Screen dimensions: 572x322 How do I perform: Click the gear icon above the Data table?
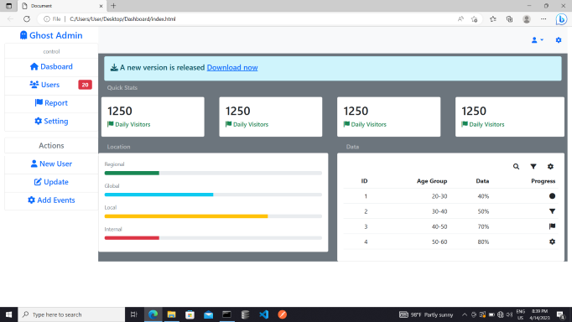coord(550,166)
